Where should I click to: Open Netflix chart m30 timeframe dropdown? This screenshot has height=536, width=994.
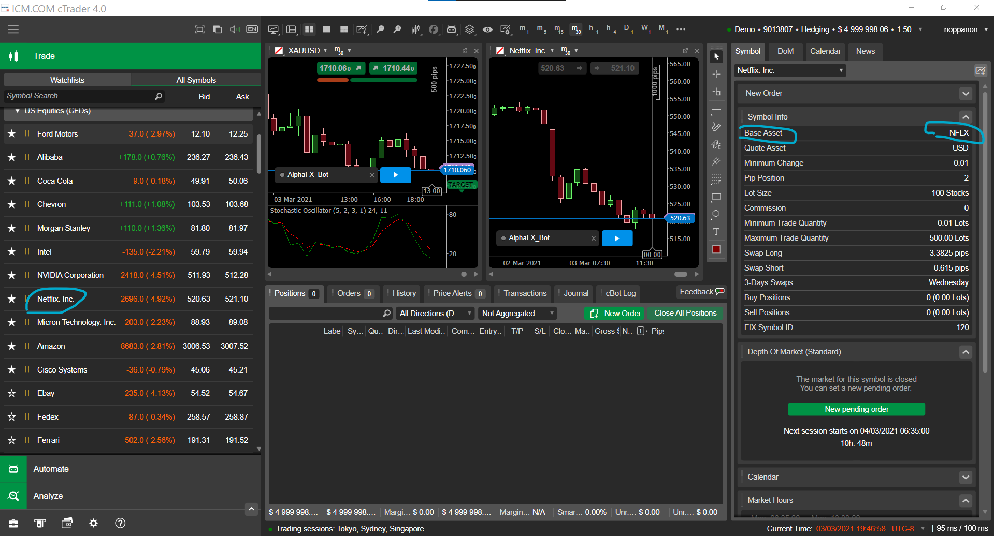[576, 50]
